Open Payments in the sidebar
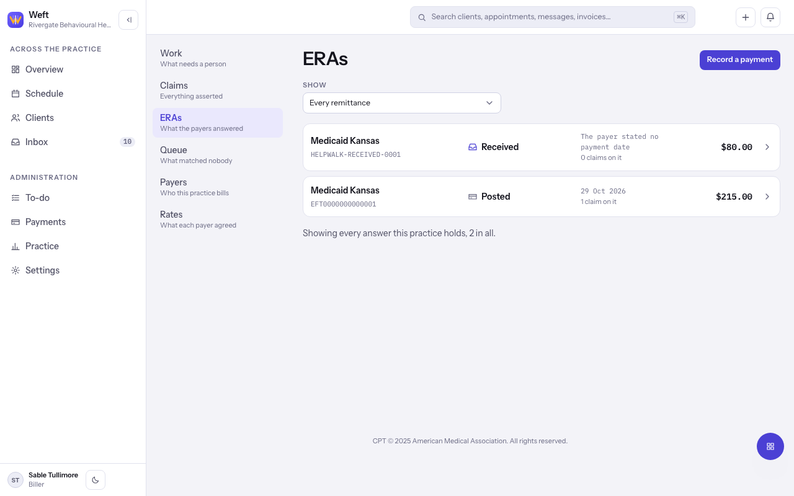This screenshot has width=794, height=496. [x=73, y=222]
